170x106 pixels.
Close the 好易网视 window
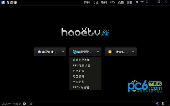pyautogui.click(x=166, y=2)
